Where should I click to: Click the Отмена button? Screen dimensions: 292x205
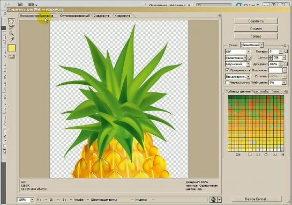256,29
